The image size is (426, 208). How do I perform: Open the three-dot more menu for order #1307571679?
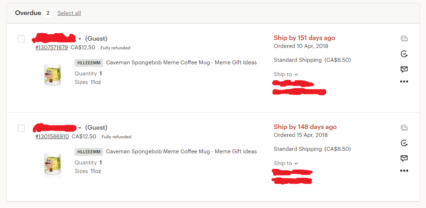coord(404,81)
